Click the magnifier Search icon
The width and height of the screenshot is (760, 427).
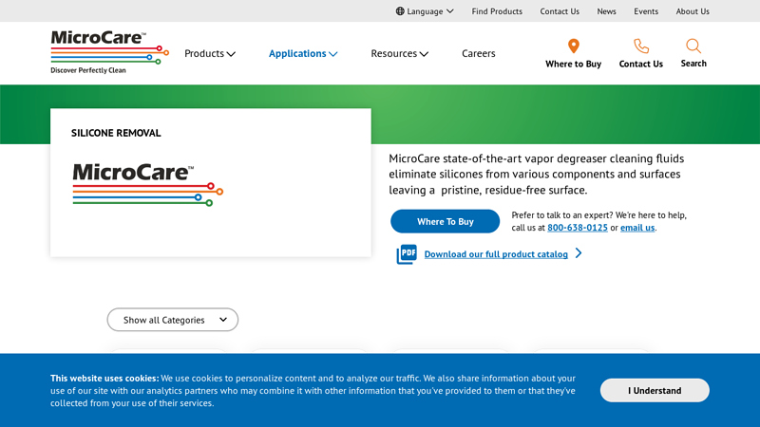point(693,46)
